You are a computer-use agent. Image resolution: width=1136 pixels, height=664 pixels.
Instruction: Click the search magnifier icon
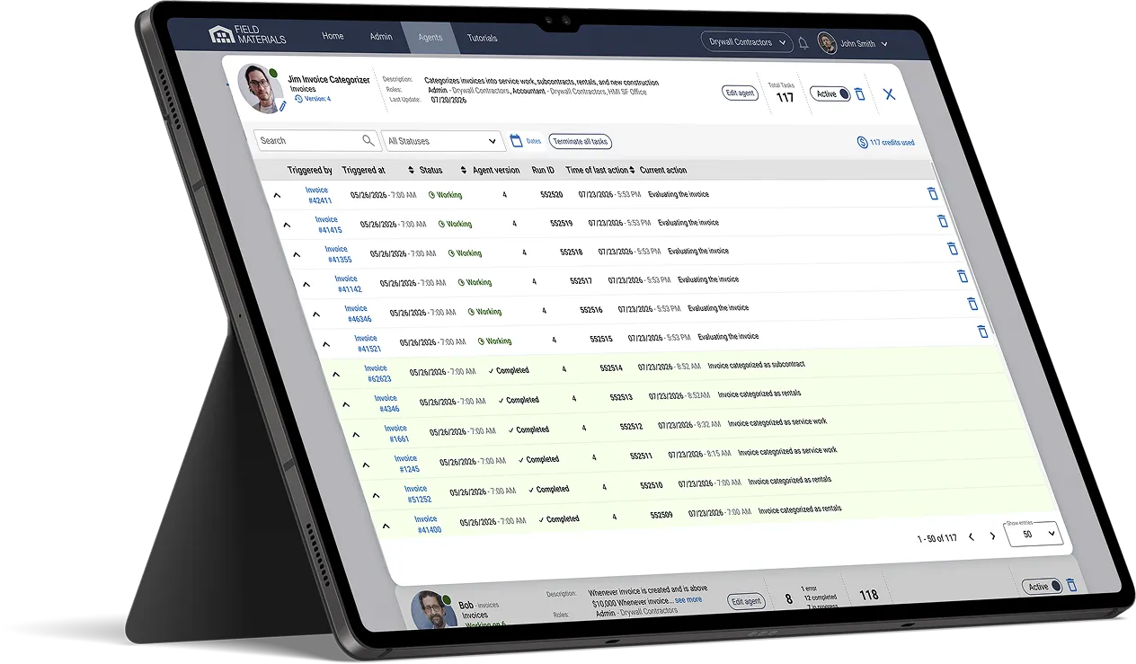(368, 140)
